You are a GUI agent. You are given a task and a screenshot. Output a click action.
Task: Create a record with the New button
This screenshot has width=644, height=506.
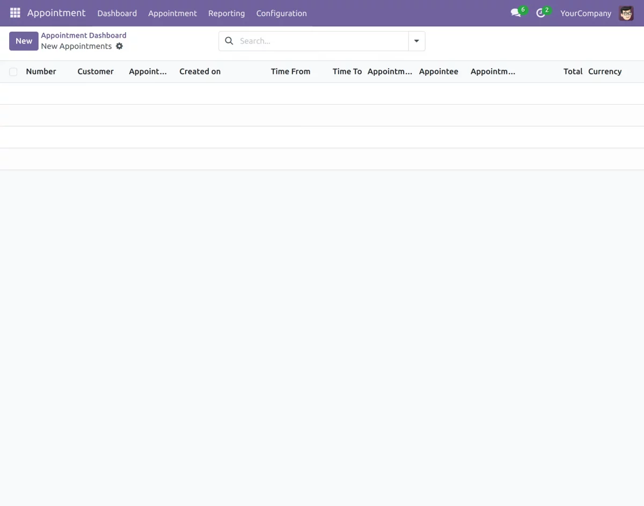pos(24,41)
